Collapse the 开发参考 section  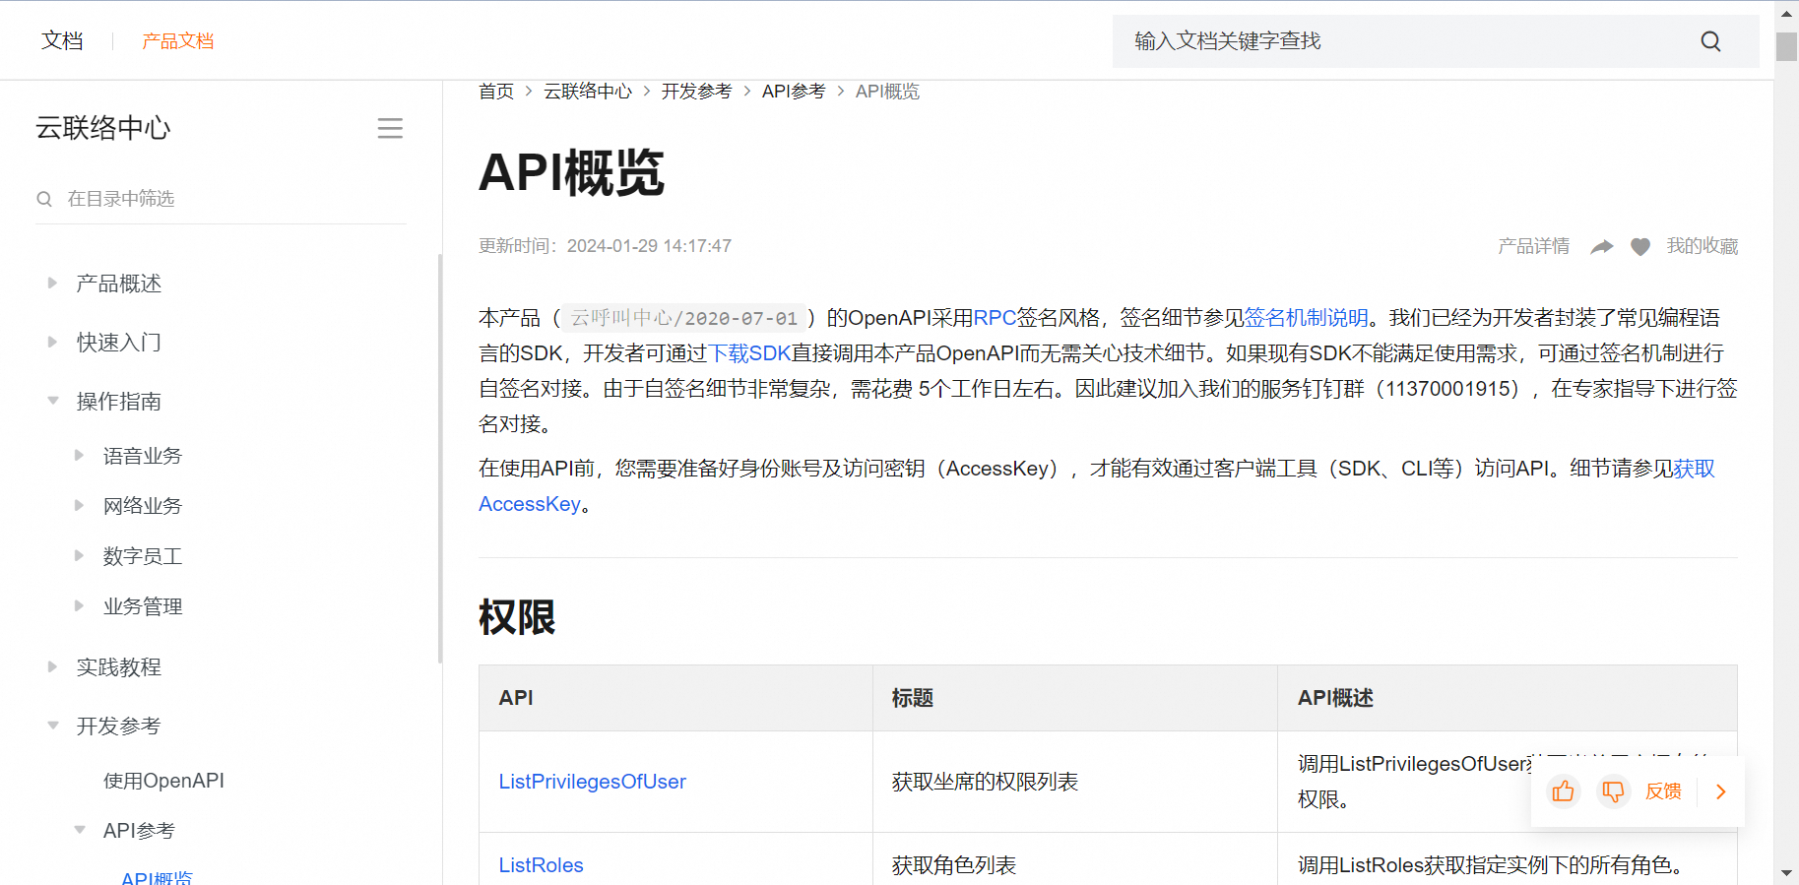tap(52, 726)
